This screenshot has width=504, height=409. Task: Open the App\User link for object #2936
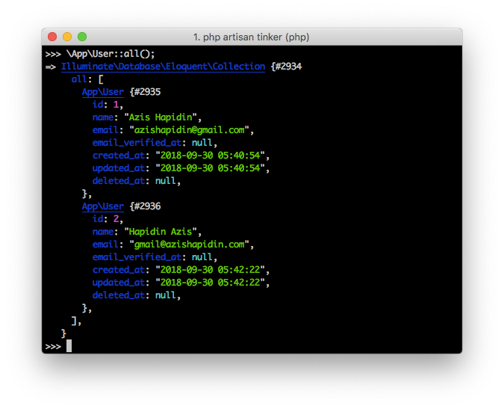pos(102,206)
